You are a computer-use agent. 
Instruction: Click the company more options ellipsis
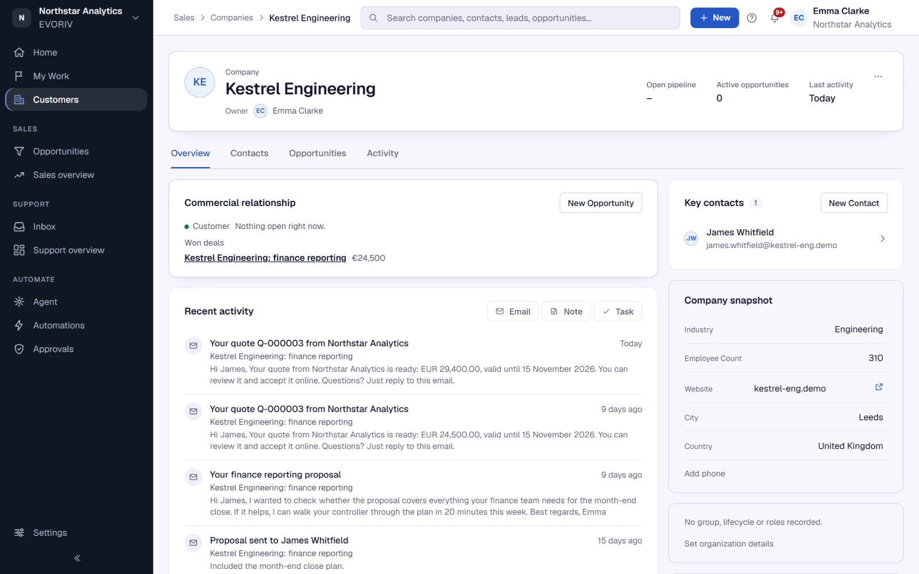878,76
